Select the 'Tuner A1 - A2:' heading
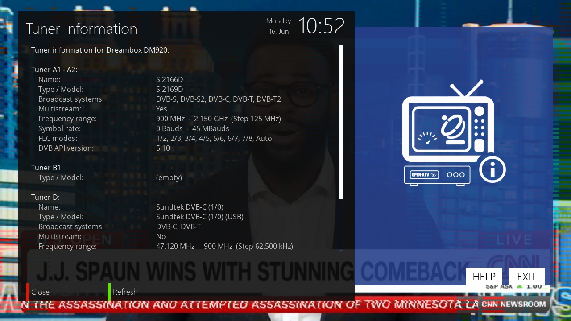 click(x=54, y=70)
